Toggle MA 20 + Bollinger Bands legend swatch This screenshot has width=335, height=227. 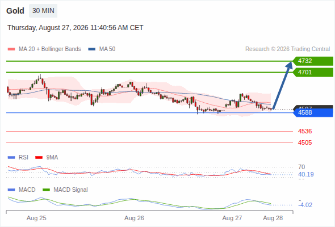pyautogui.click(x=11, y=49)
